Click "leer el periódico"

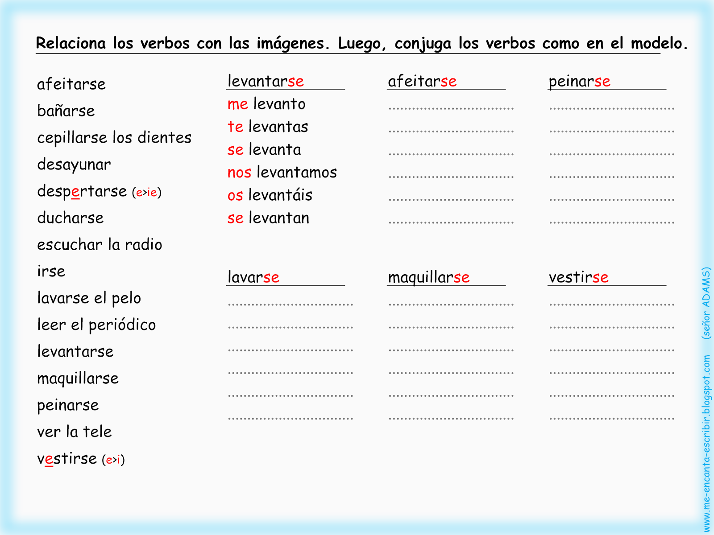tap(96, 325)
